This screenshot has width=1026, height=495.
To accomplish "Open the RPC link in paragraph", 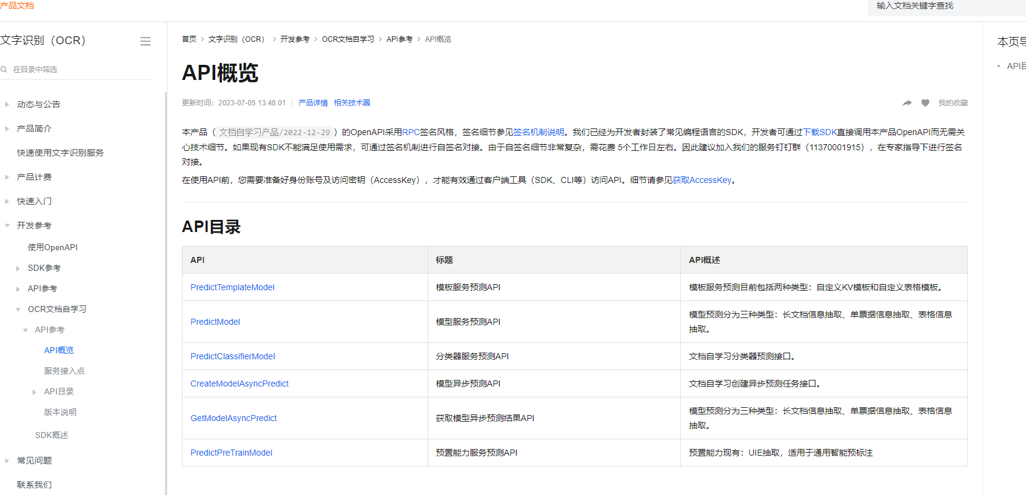I will [411, 132].
